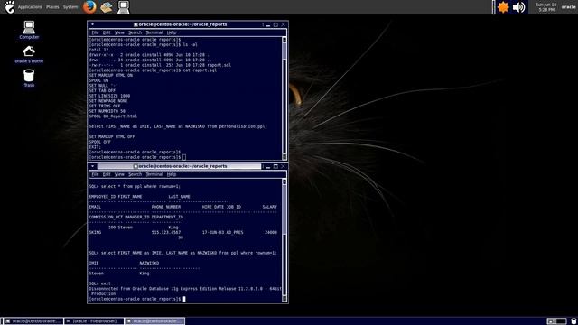This screenshot has height=325, width=578.
Task: Open the mail launcher icon in top panel
Action: click(x=107, y=7)
